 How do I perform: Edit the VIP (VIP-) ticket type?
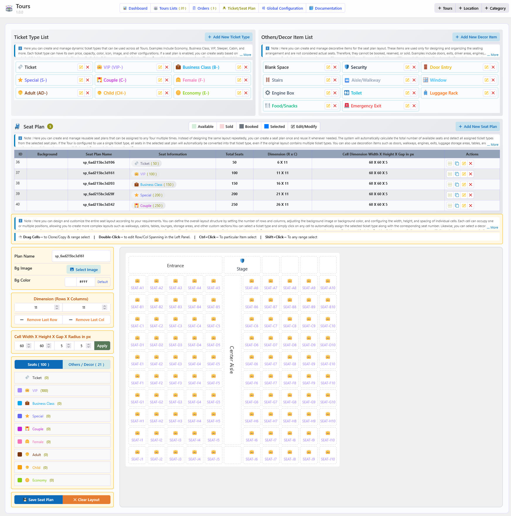click(x=160, y=67)
